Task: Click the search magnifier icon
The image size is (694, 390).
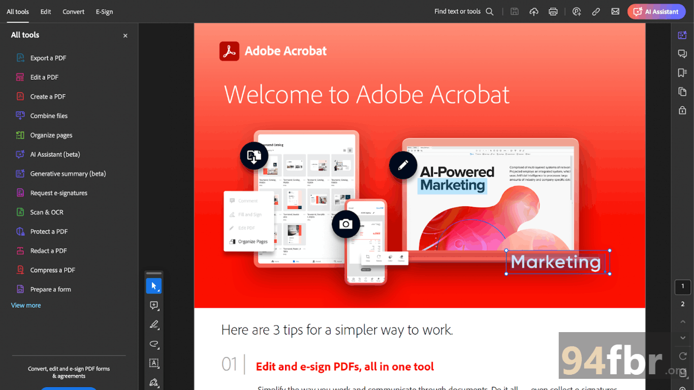Action: [x=490, y=12]
